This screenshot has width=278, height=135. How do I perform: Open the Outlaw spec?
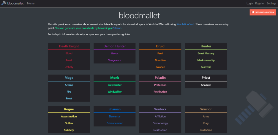coord(69,123)
